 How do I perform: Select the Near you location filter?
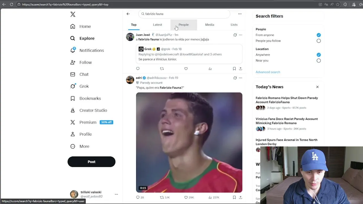coord(319,61)
